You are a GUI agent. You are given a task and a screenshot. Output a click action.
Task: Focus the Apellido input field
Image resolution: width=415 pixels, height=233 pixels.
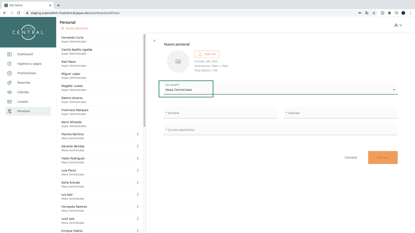[x=341, y=113]
